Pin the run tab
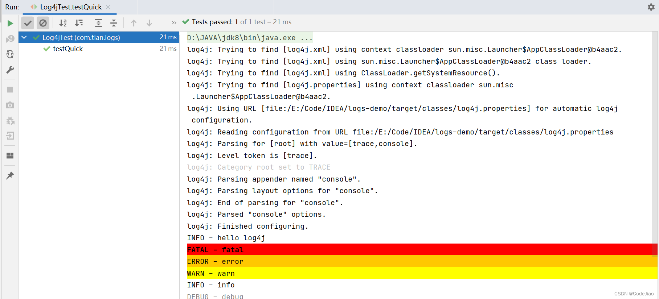Screen dimensions: 659x299 [10, 175]
